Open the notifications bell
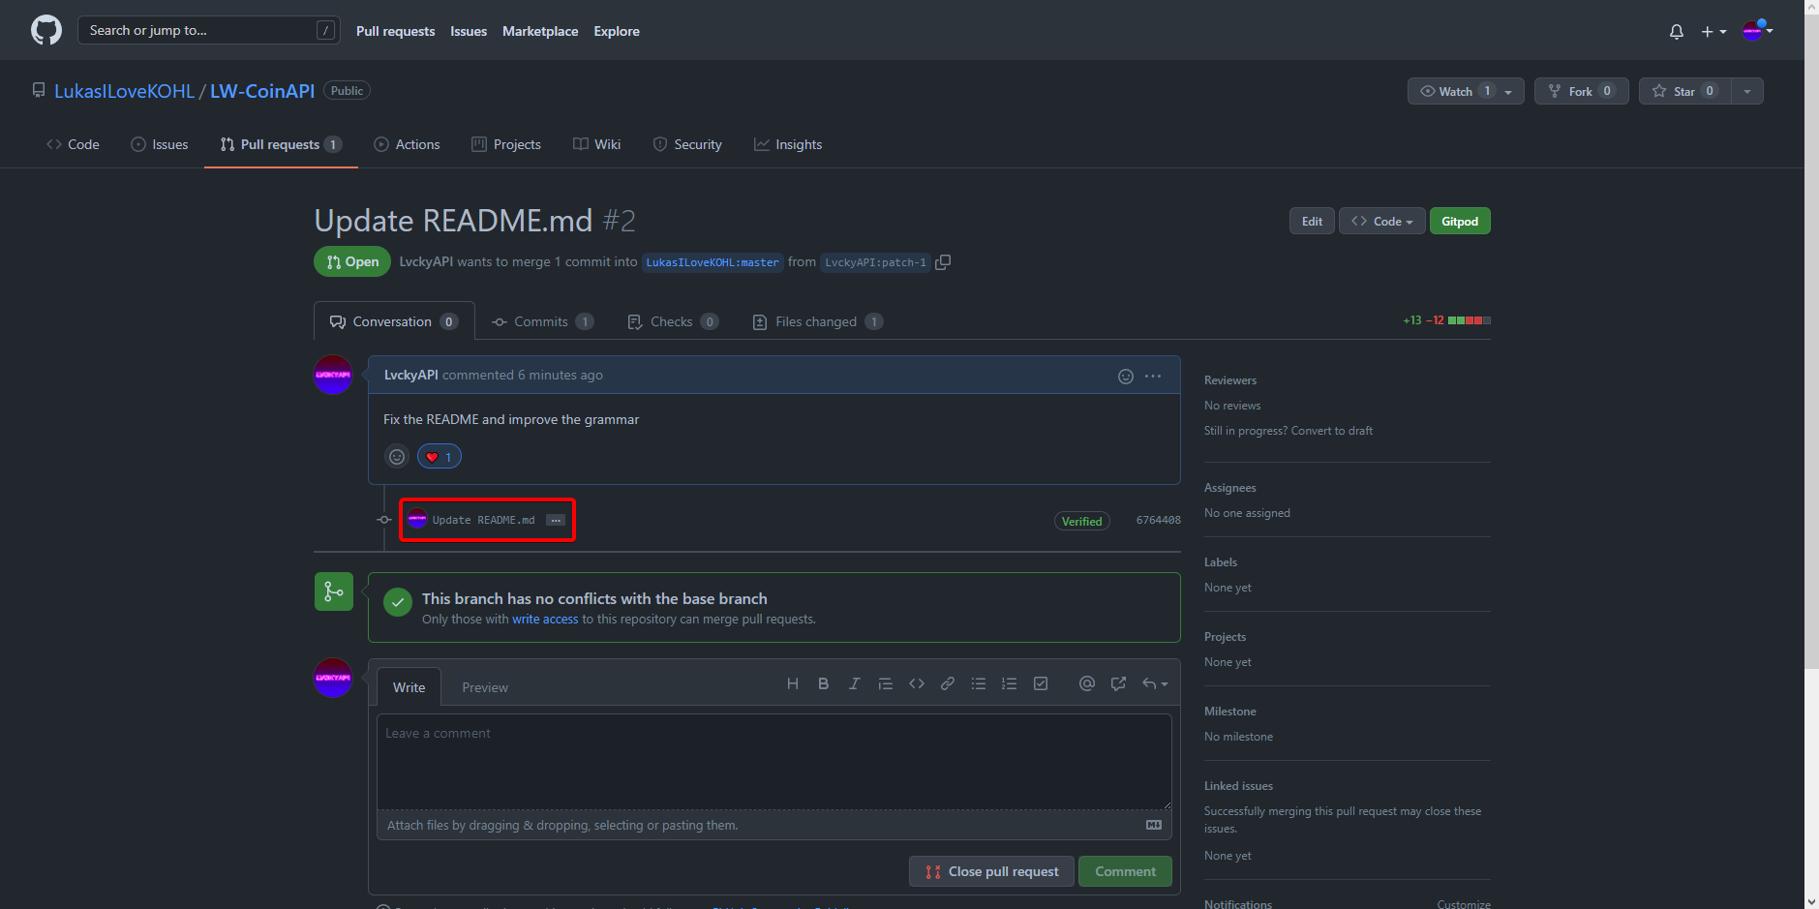 [x=1676, y=31]
